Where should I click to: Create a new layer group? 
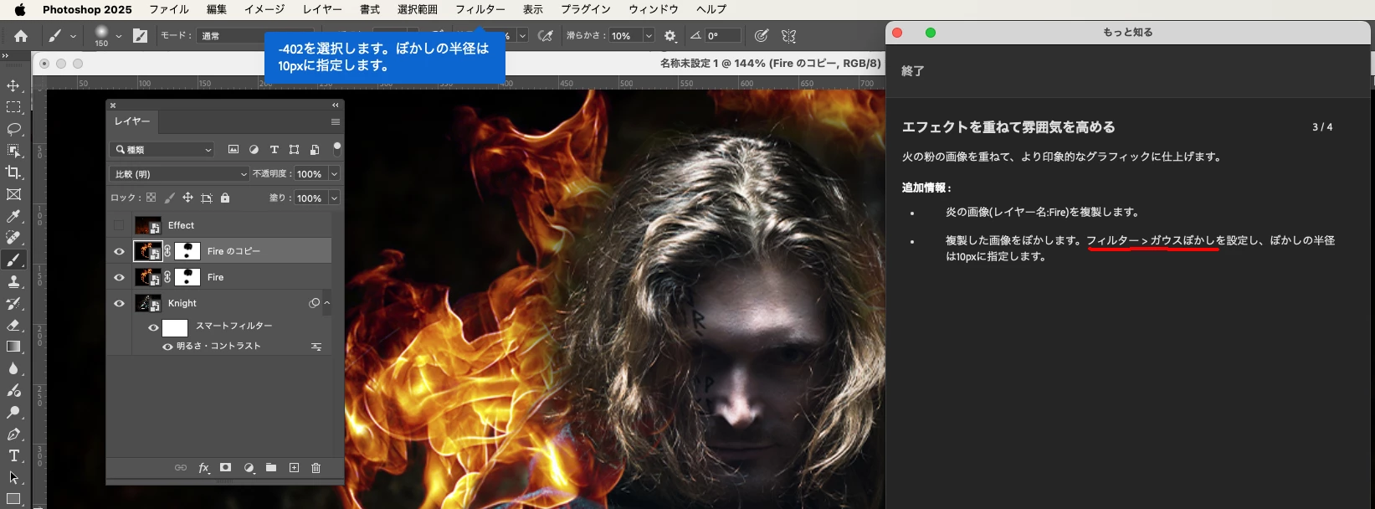point(271,468)
